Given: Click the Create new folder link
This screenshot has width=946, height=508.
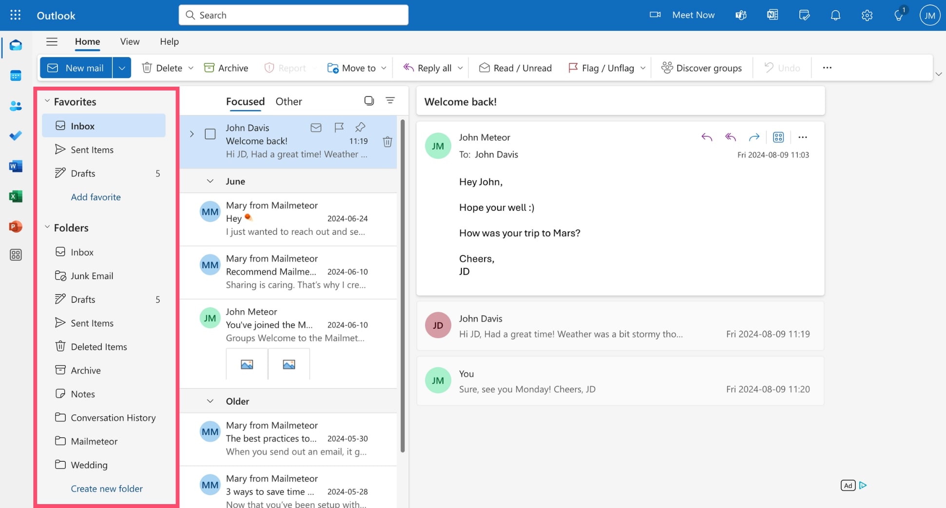Looking at the screenshot, I should 106,489.
